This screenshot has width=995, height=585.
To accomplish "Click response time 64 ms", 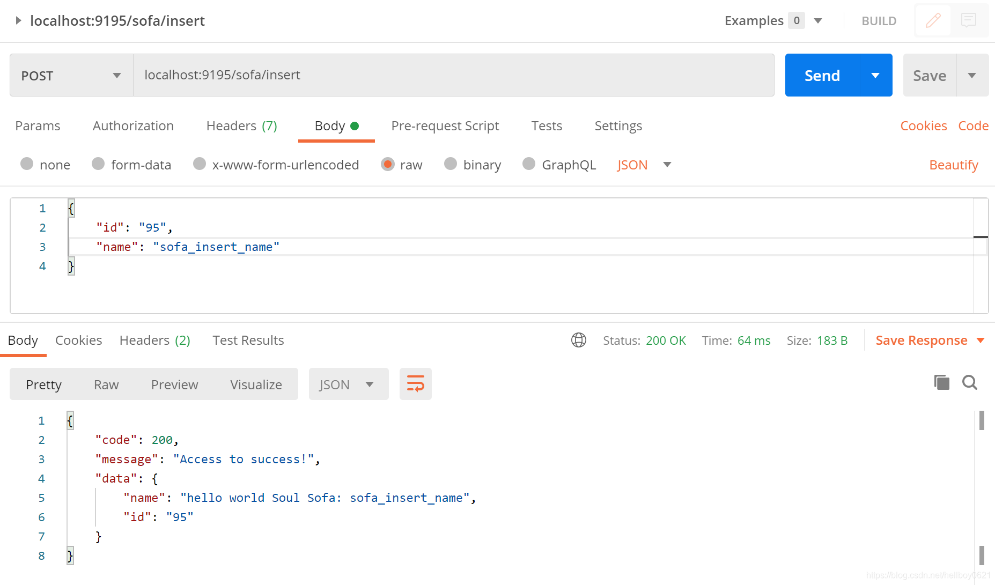I will [754, 340].
